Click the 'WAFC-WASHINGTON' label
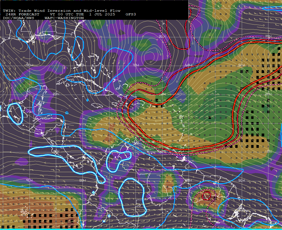The height and width of the screenshot is (230, 282). click(64, 18)
